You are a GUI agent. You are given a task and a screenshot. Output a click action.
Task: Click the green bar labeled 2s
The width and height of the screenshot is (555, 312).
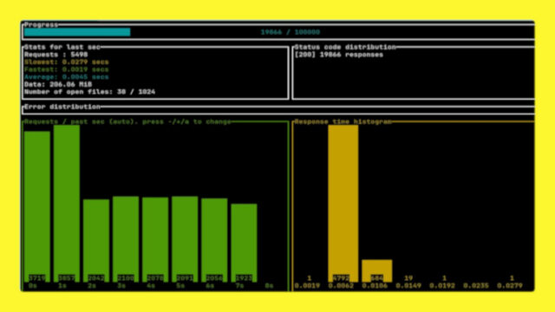pos(96,241)
